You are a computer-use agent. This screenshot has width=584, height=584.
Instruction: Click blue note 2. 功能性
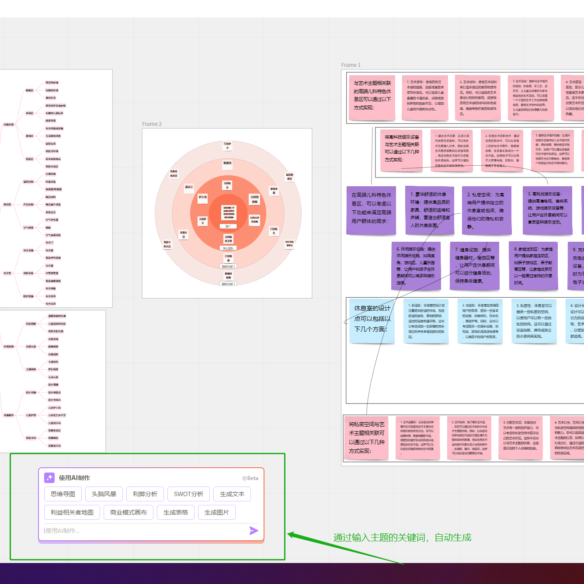click(x=480, y=321)
